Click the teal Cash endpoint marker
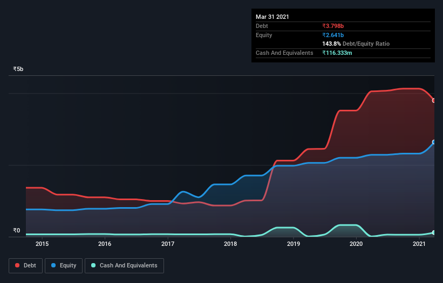443x283 pixels. (x=434, y=232)
